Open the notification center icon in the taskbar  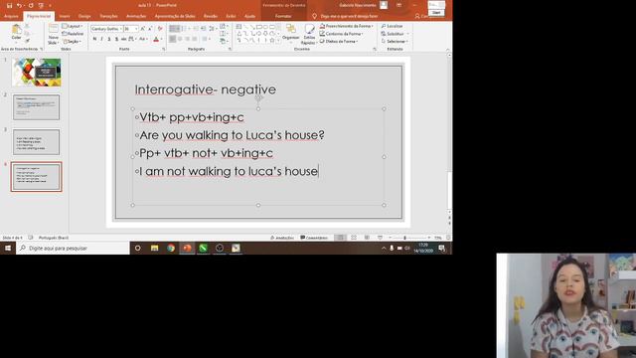click(442, 248)
